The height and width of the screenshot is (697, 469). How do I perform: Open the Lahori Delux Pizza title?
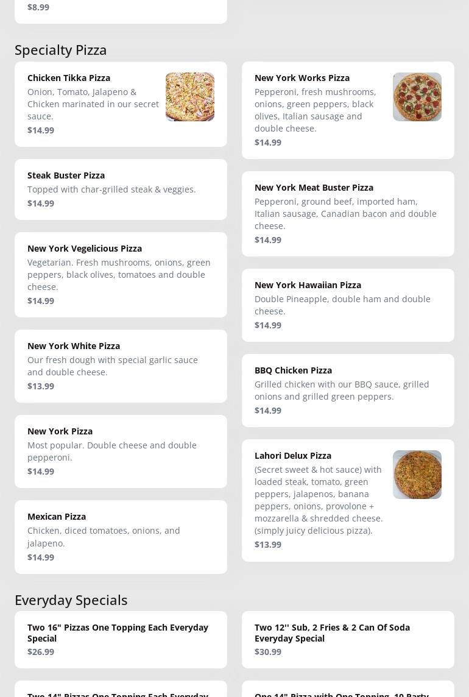(x=293, y=456)
